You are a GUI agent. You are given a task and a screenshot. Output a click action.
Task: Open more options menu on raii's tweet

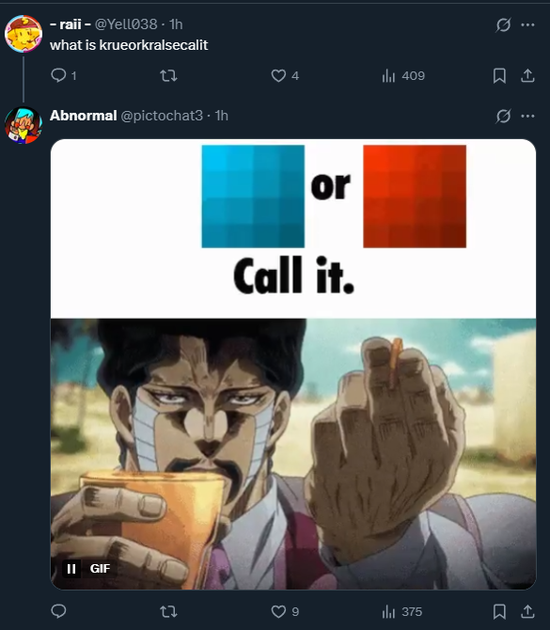click(527, 24)
